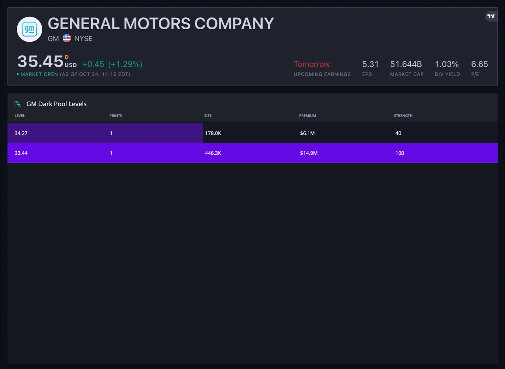
Task: Click the 35.45 USD price quote
Action: [40, 61]
